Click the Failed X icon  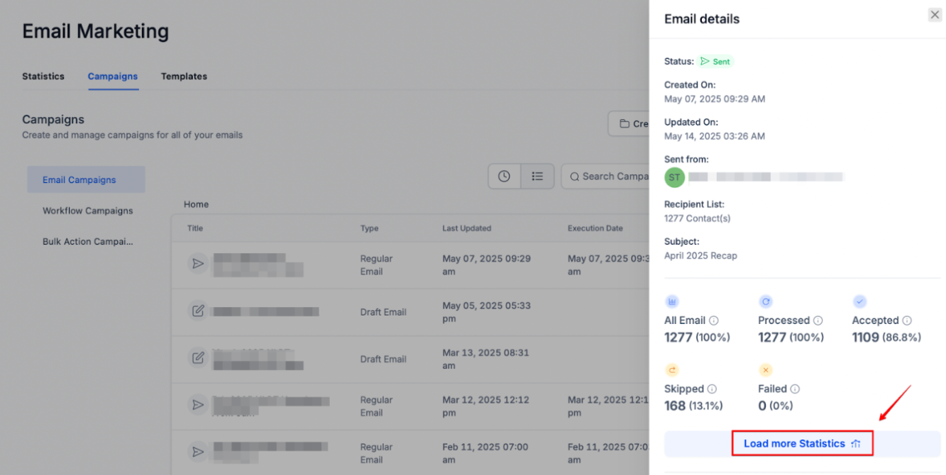(766, 370)
